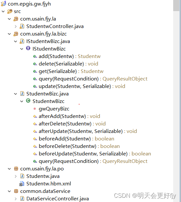Select query(RequestCondition) under StudentwBizc class
The width and height of the screenshot is (181, 202).
point(93,161)
